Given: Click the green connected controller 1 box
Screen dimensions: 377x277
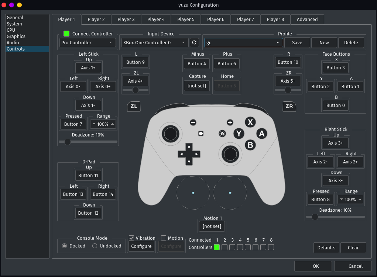Looking at the screenshot, I should [217, 247].
